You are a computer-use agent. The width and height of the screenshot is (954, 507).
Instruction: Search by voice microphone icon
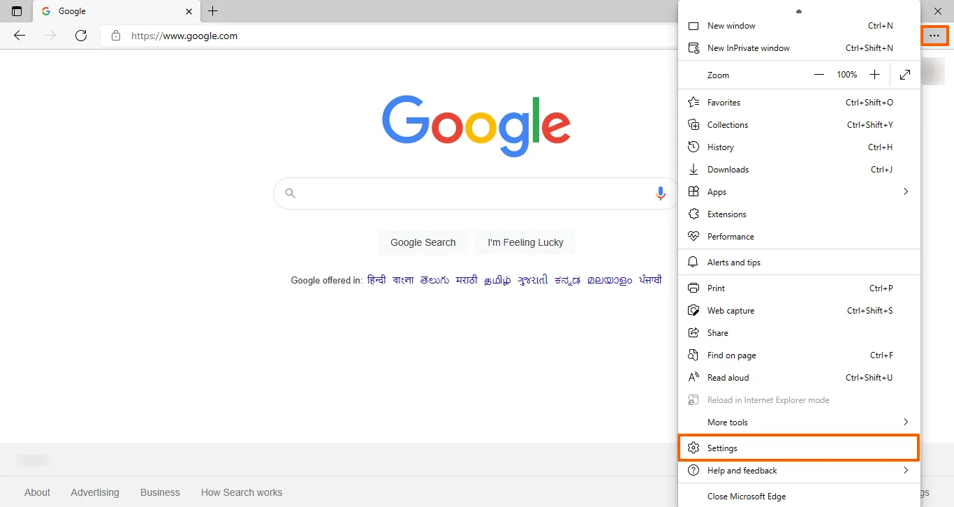pyautogui.click(x=661, y=193)
